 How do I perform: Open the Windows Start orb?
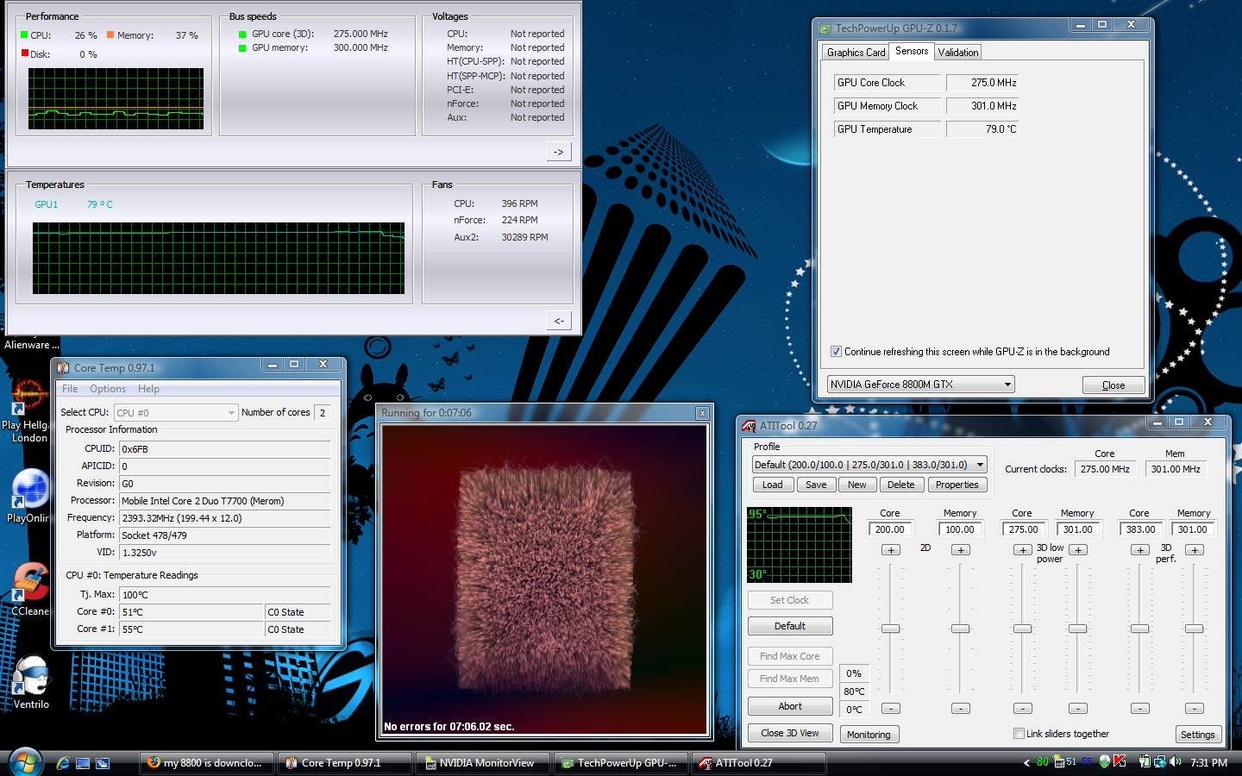pyautogui.click(x=24, y=762)
